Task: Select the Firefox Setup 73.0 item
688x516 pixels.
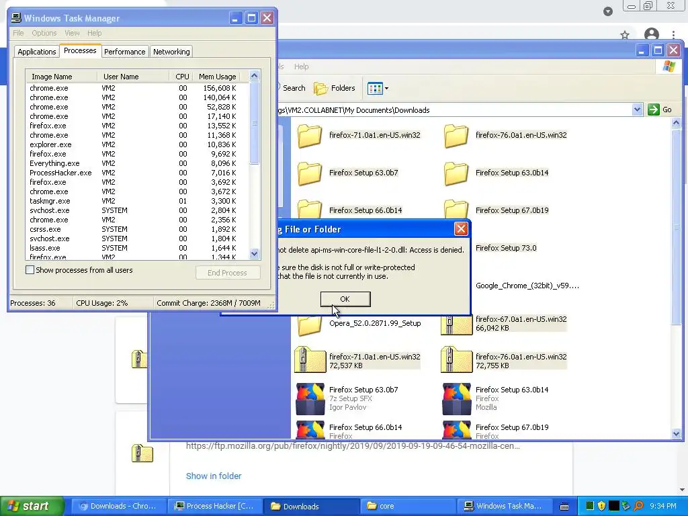Action: [x=506, y=249]
